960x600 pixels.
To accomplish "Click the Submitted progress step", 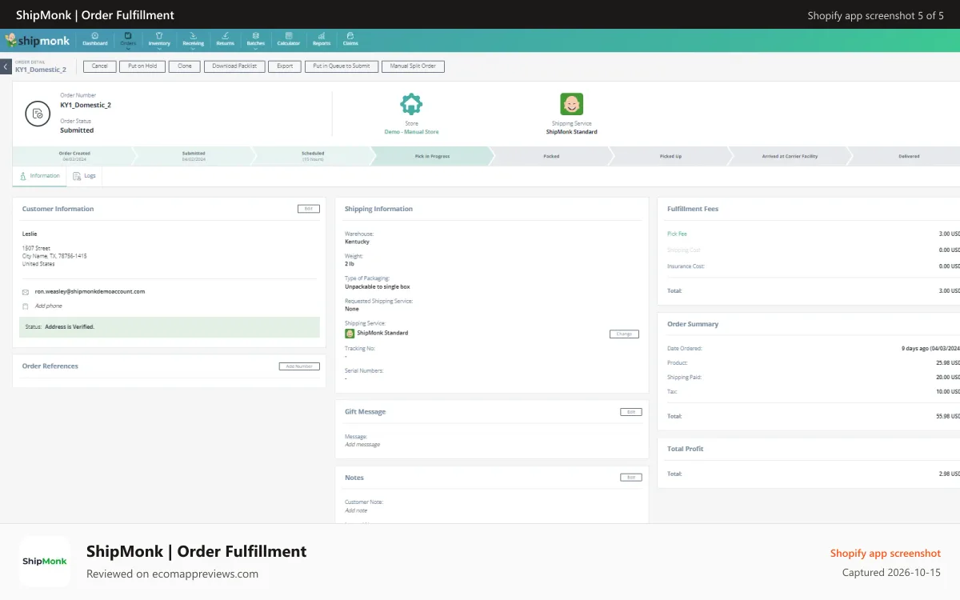I will [x=194, y=156].
